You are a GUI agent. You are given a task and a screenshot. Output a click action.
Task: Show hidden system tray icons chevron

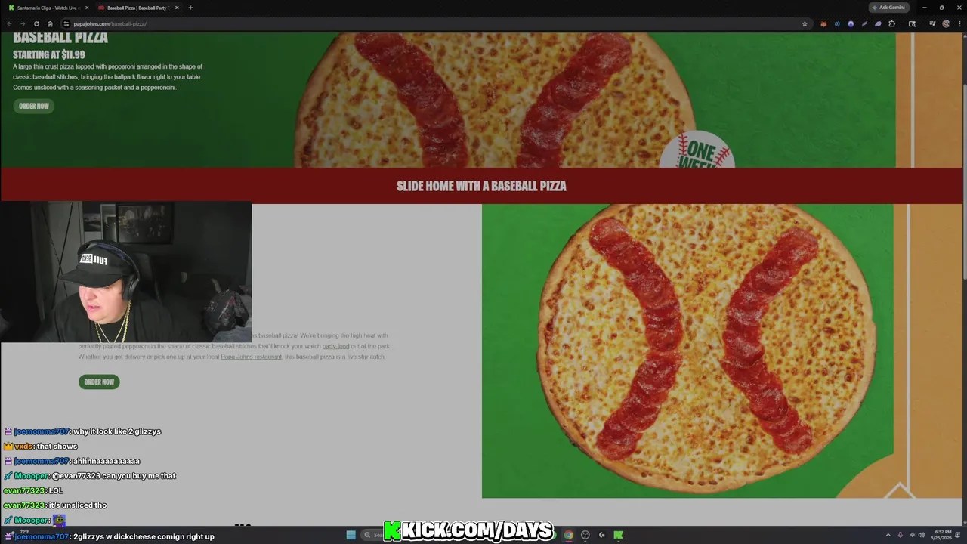(x=888, y=535)
